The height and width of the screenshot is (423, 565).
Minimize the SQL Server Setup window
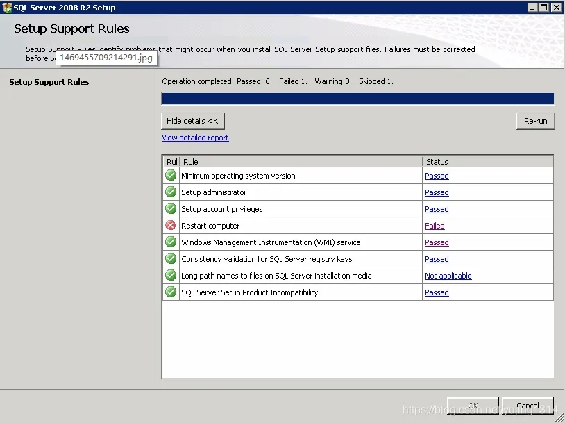pyautogui.click(x=532, y=7)
